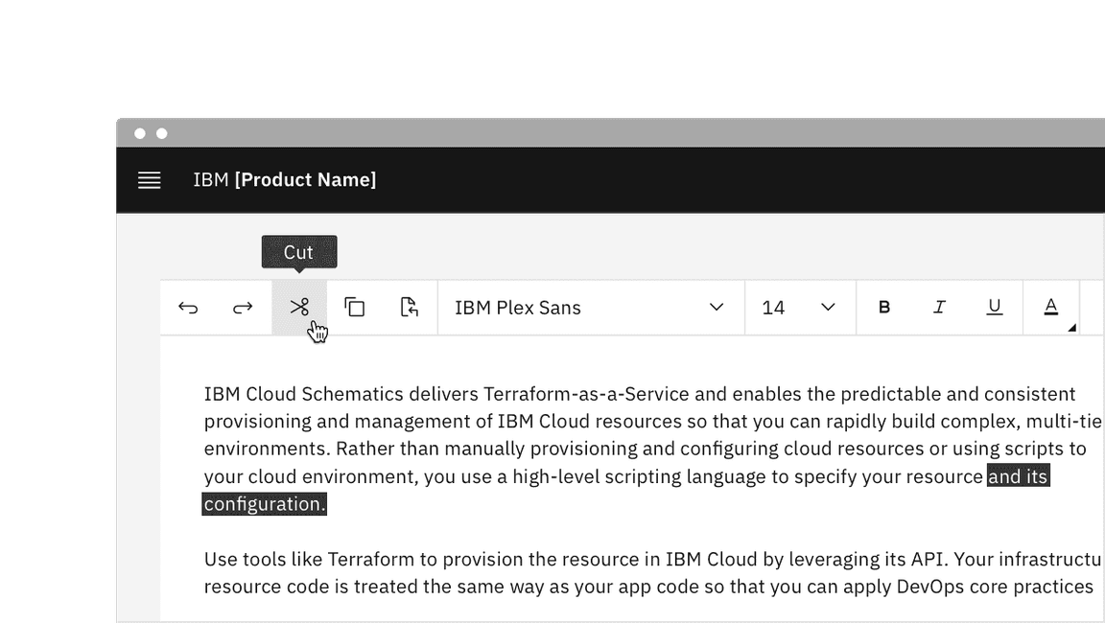Click the Cut button showing the tooltip
The width and height of the screenshot is (1105, 623).
point(300,307)
